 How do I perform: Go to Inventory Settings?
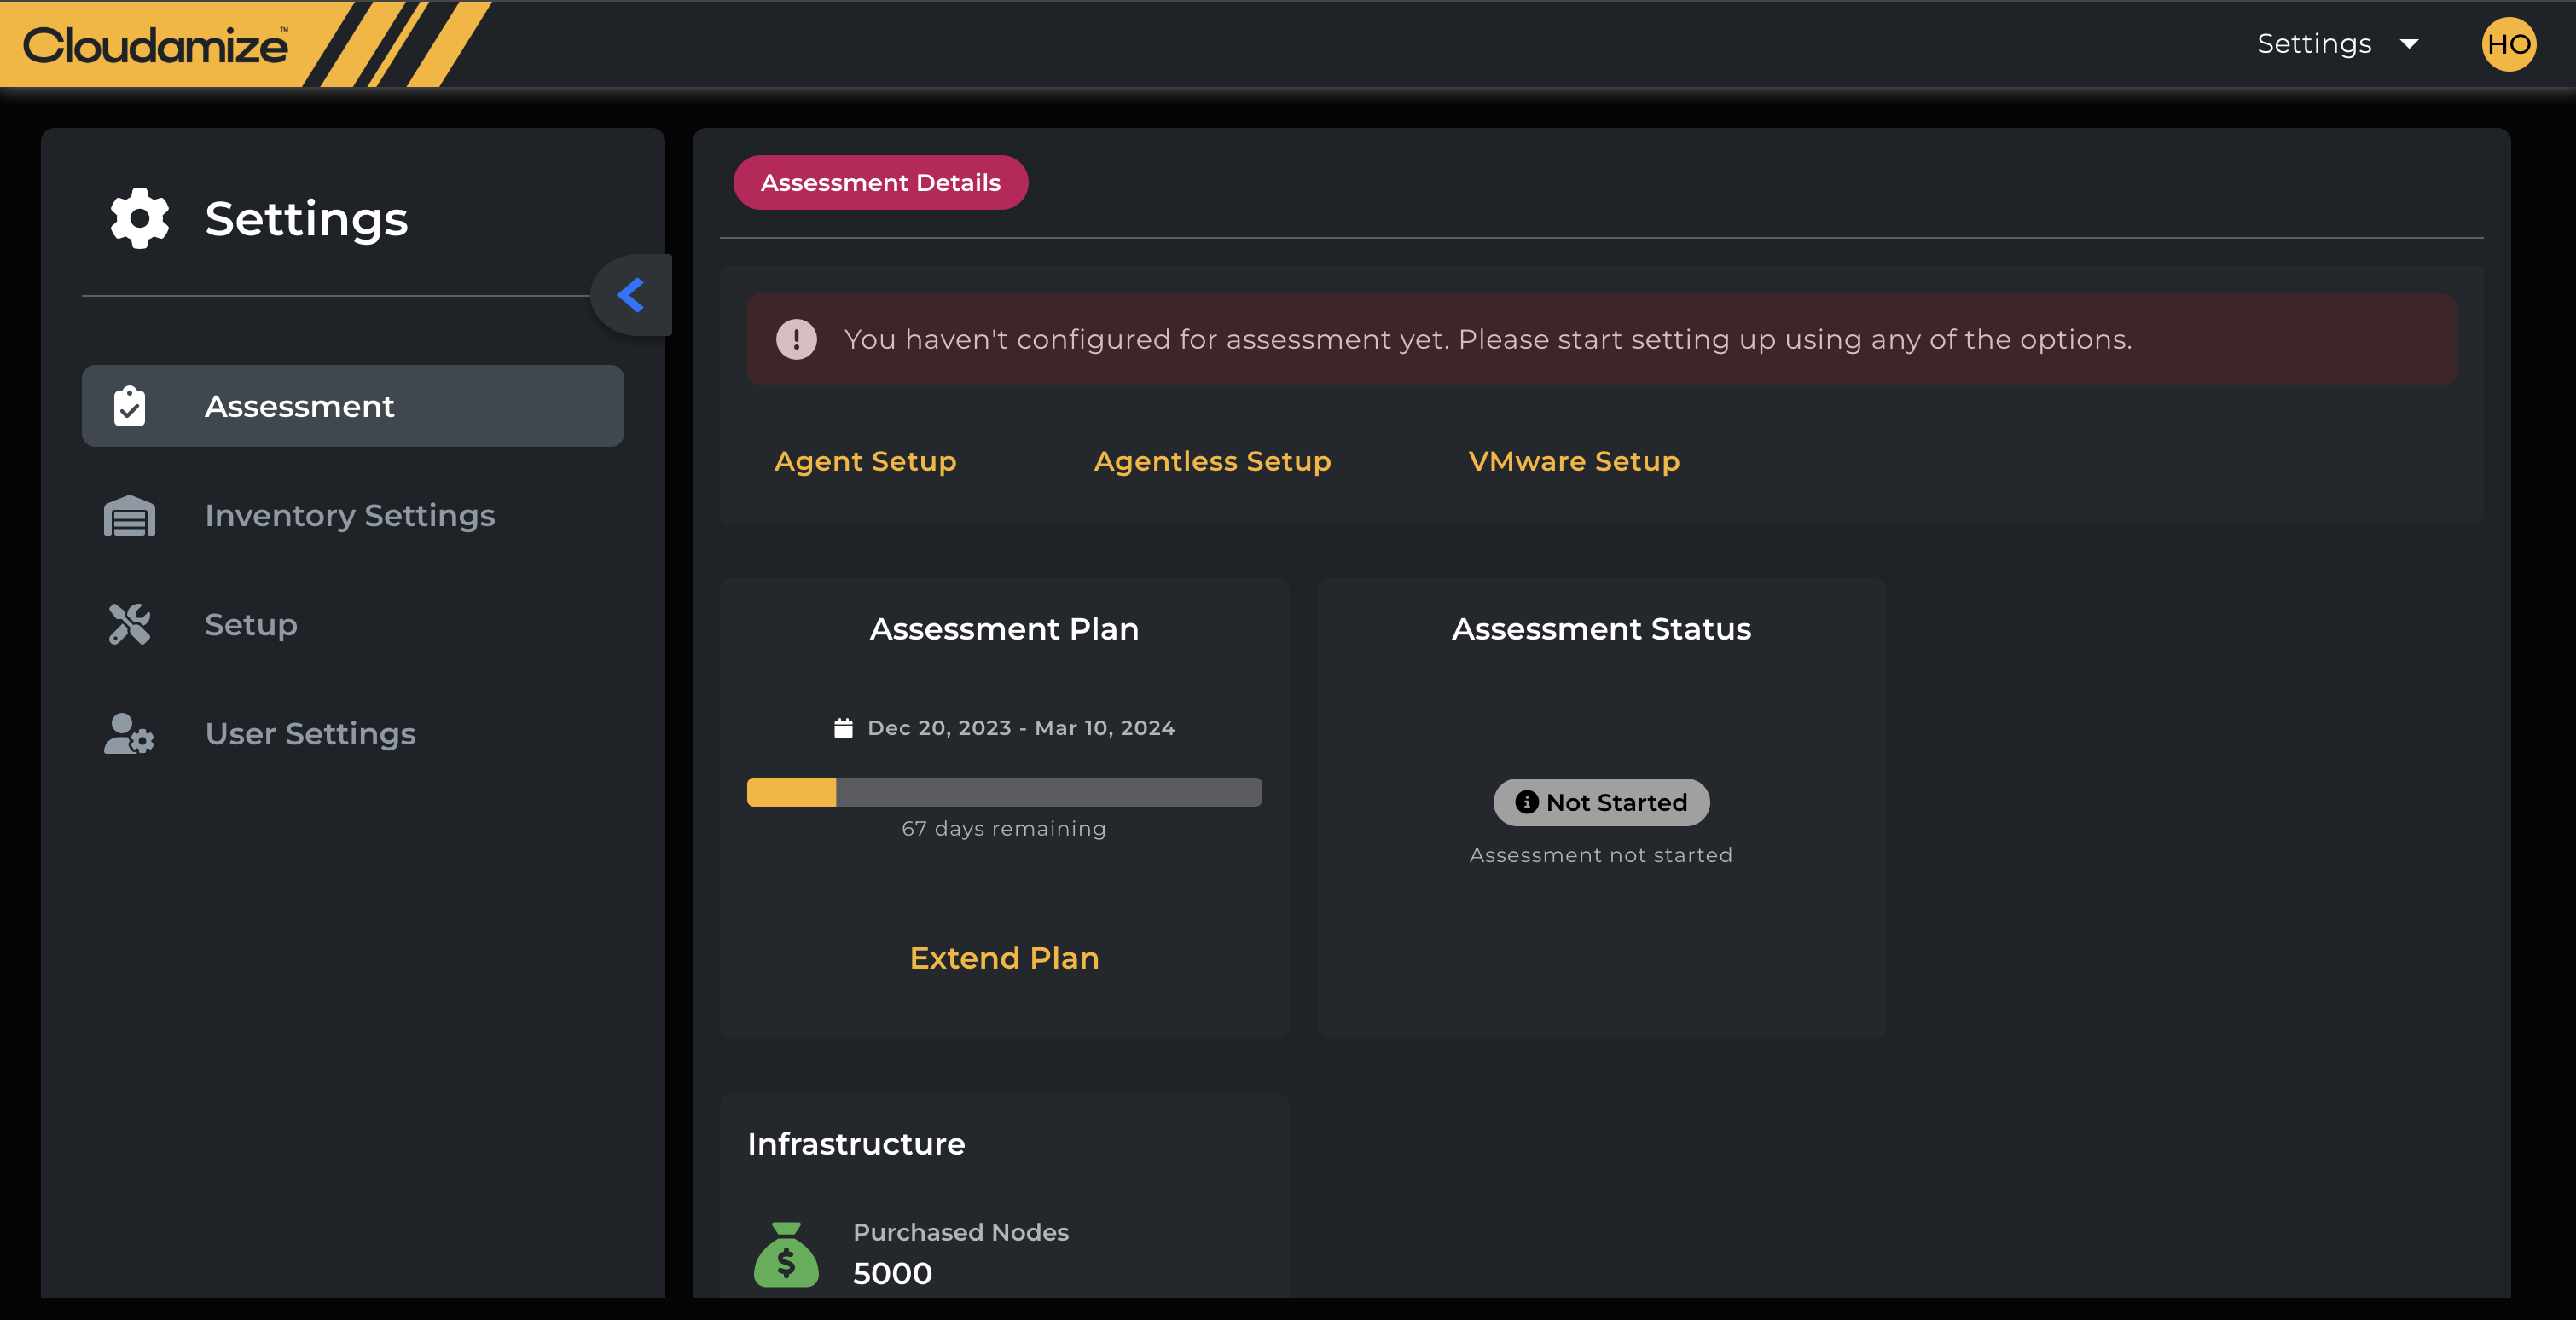349,515
